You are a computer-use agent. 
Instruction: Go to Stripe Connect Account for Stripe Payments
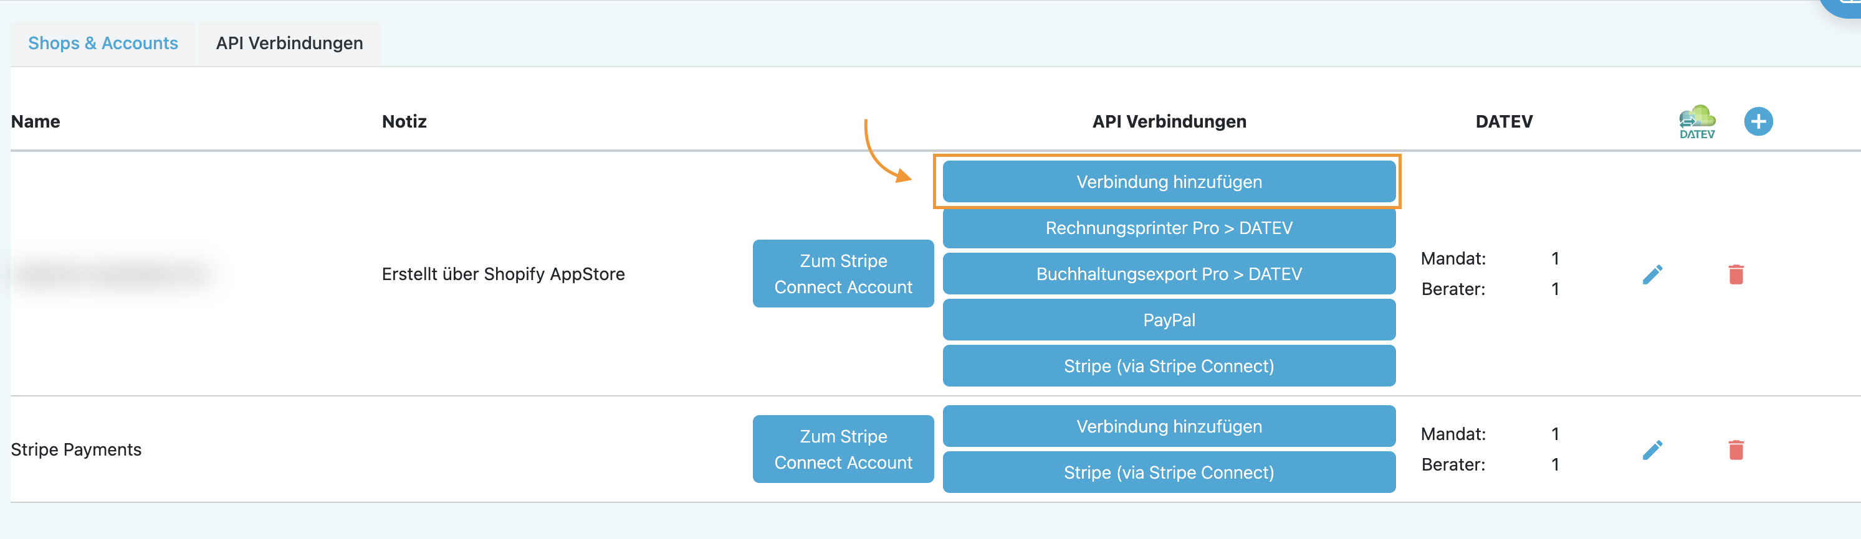pos(843,449)
